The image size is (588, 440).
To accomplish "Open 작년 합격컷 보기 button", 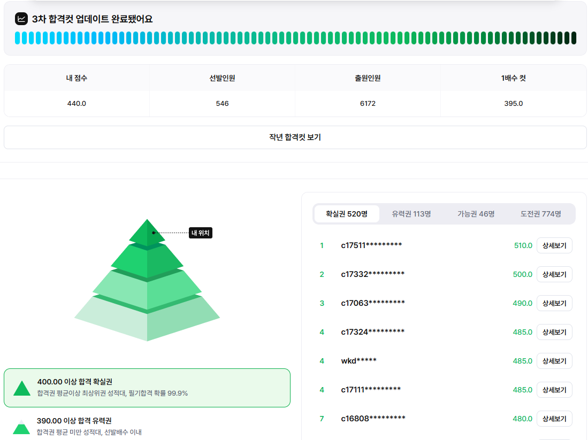I will point(295,137).
